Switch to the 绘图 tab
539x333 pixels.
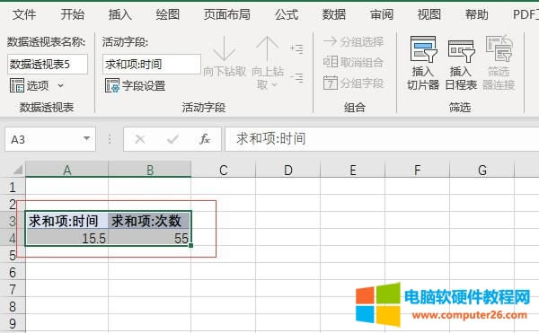point(167,14)
